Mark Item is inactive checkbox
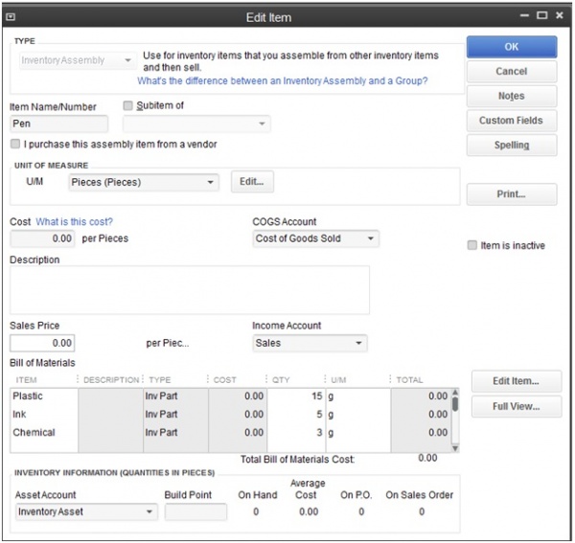 (x=471, y=246)
